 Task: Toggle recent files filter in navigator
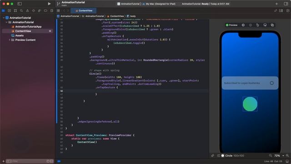48,161
